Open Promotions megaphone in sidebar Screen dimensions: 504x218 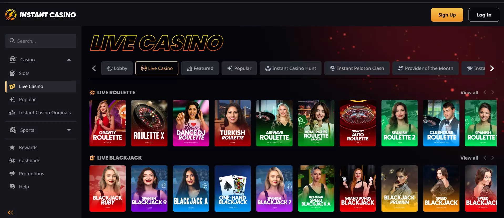[x=12, y=173]
